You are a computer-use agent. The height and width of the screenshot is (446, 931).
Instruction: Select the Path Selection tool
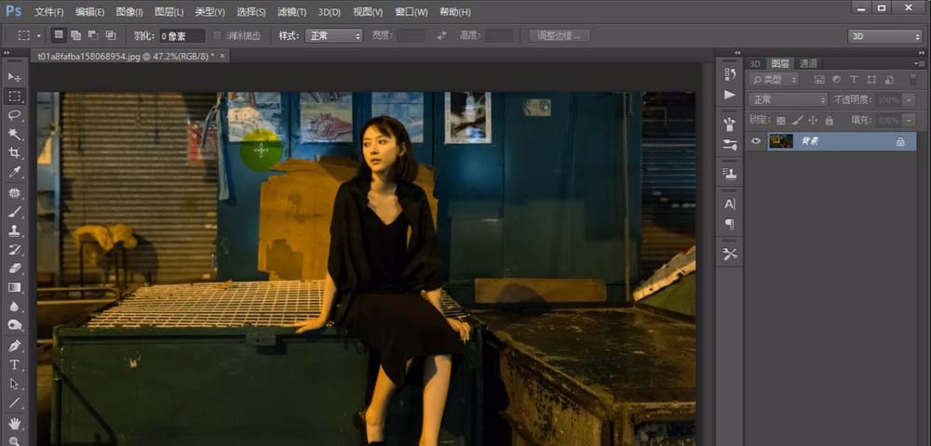[15, 383]
